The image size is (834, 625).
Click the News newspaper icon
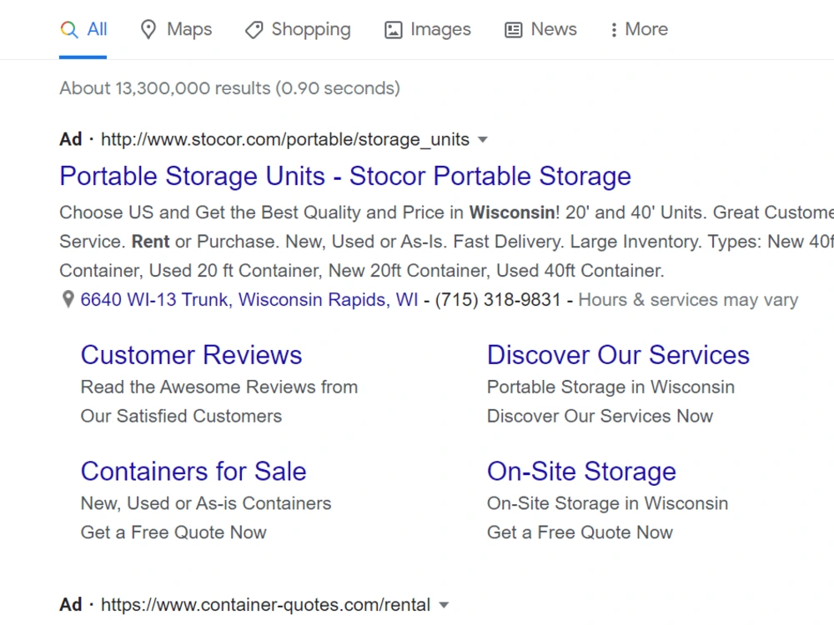513,30
